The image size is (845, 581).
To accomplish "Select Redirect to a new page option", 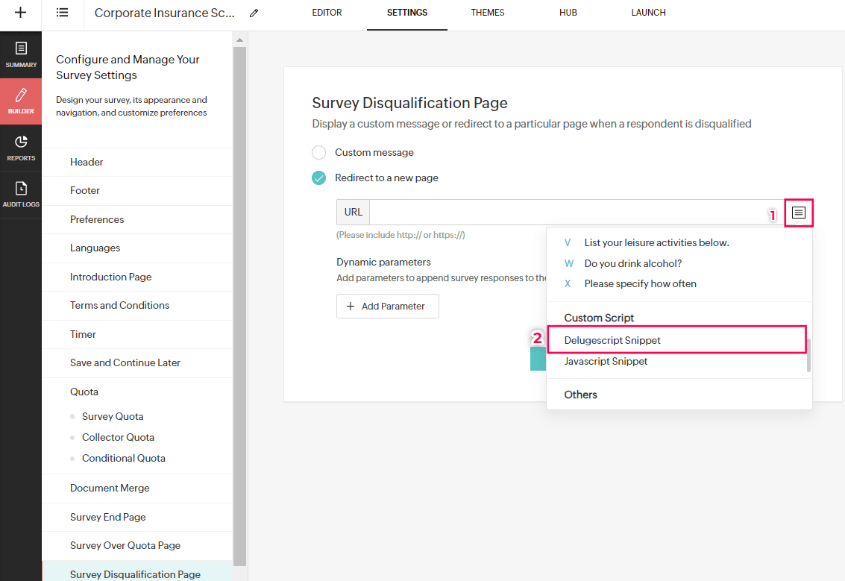I will point(319,178).
